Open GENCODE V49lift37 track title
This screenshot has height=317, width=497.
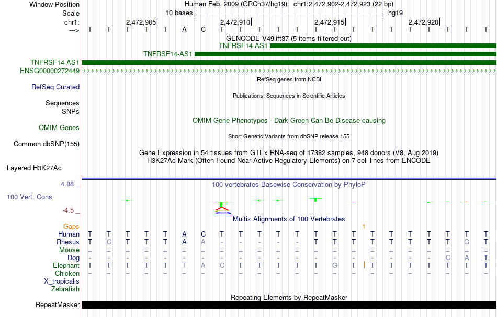point(288,38)
